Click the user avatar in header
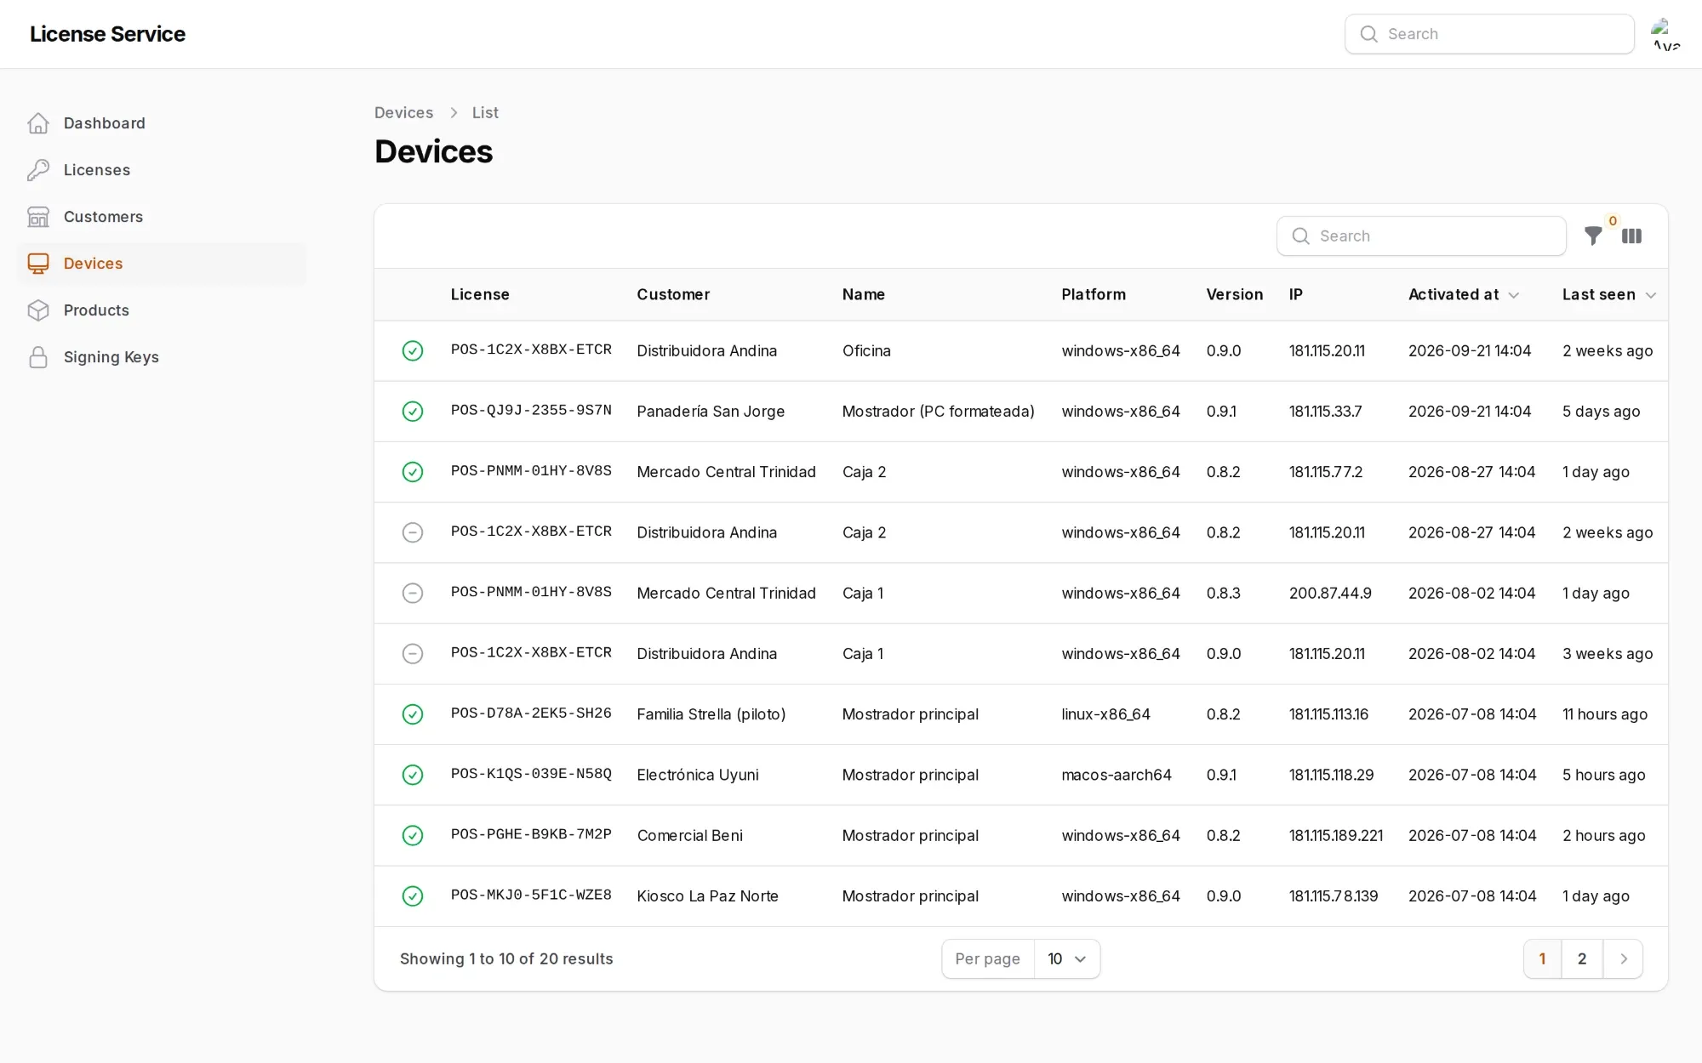 pyautogui.click(x=1665, y=34)
